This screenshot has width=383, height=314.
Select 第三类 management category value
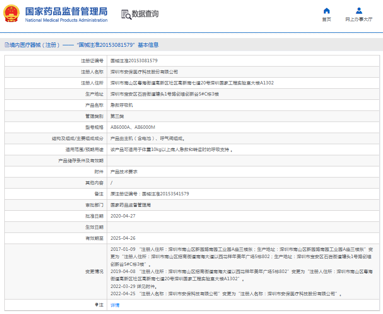pos(117,116)
